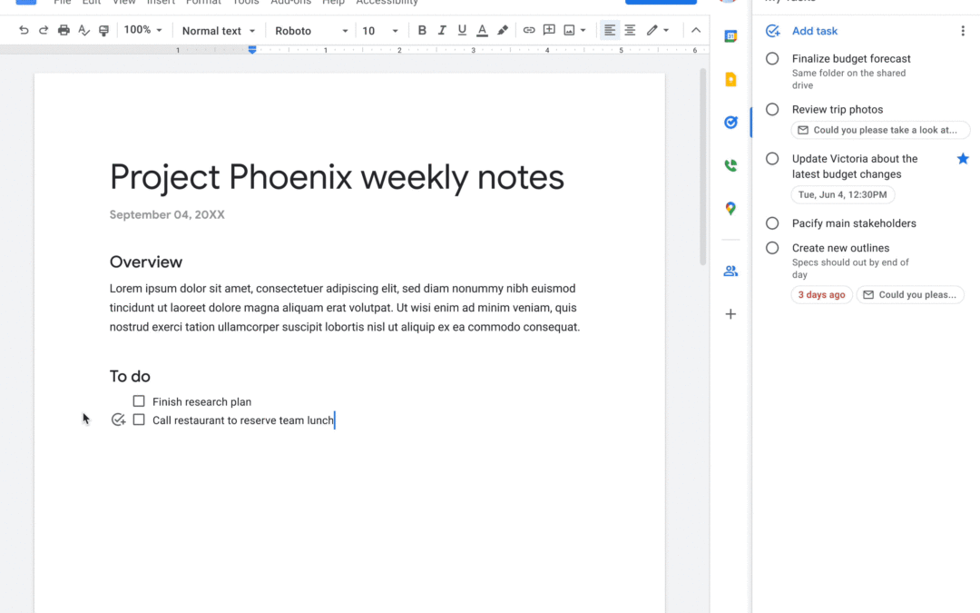The width and height of the screenshot is (980, 613).
Task: Add a comment icon in toolbar
Action: point(549,30)
